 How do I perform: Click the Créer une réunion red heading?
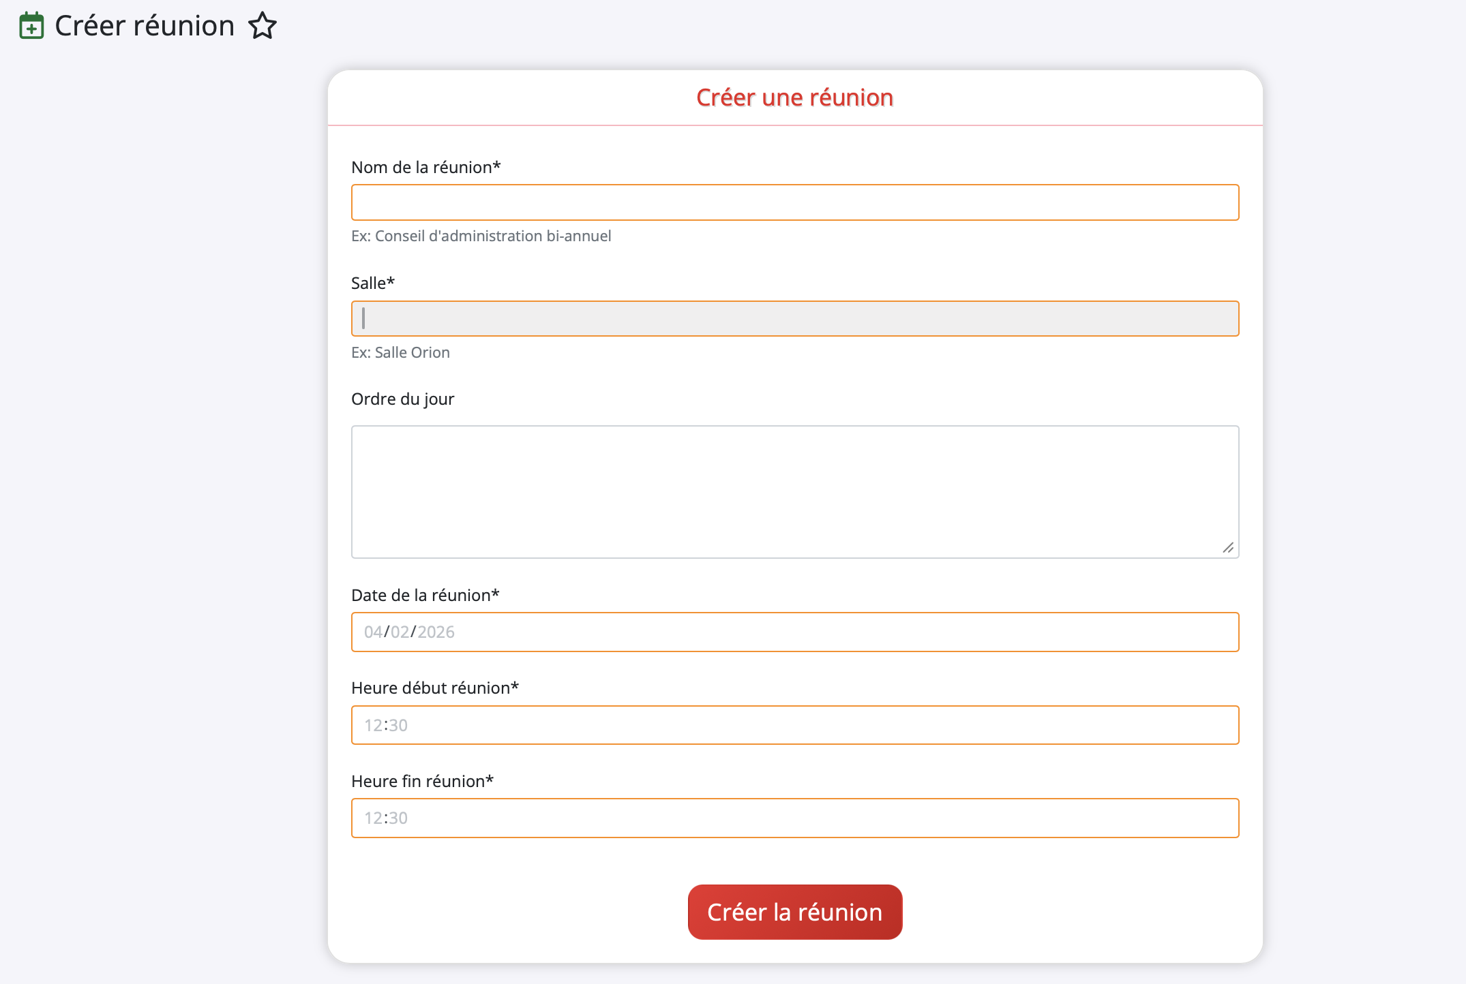(x=794, y=98)
